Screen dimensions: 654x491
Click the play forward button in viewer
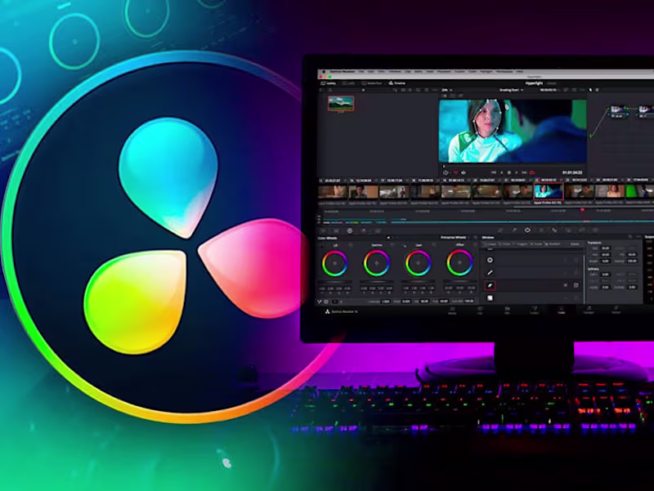pos(517,172)
